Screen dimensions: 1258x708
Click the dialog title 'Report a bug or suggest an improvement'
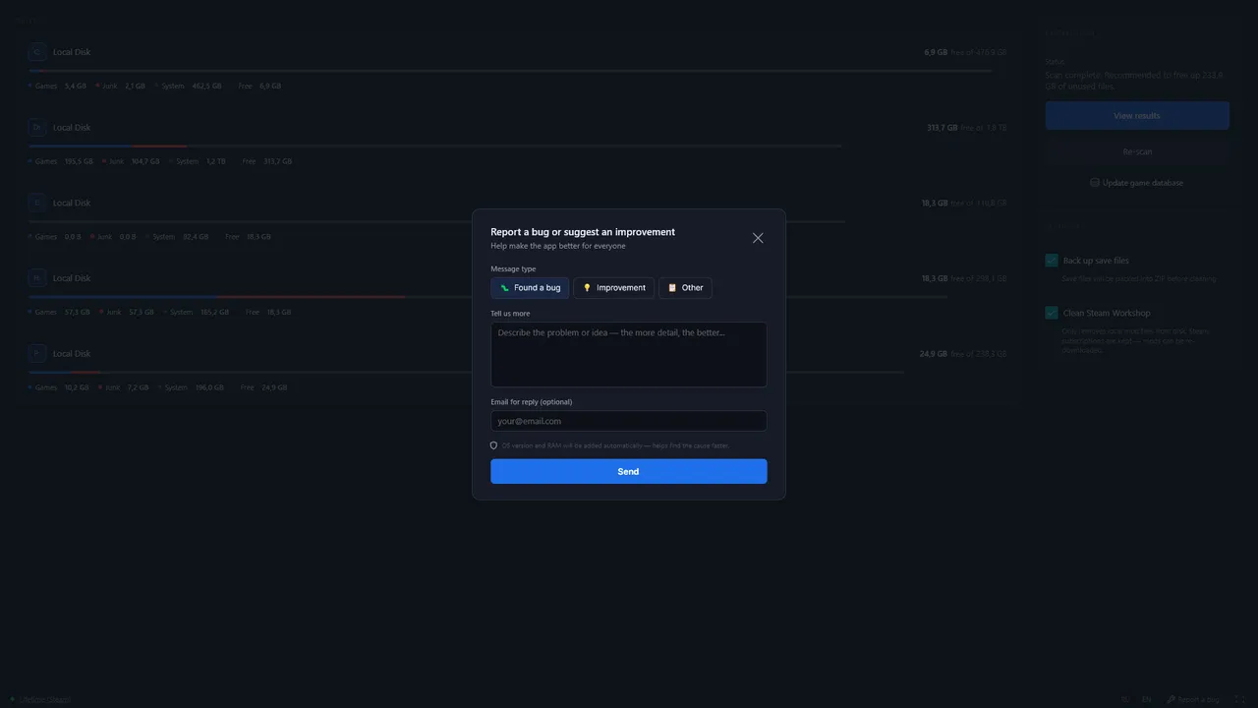click(x=583, y=232)
